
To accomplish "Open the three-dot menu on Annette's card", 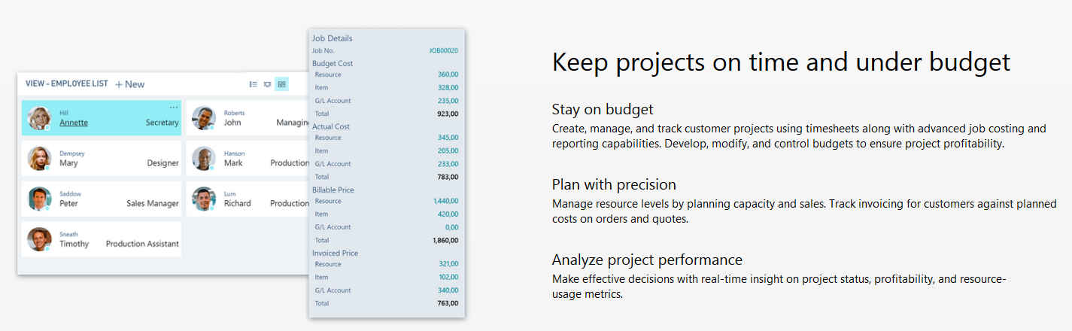I will click(x=174, y=107).
